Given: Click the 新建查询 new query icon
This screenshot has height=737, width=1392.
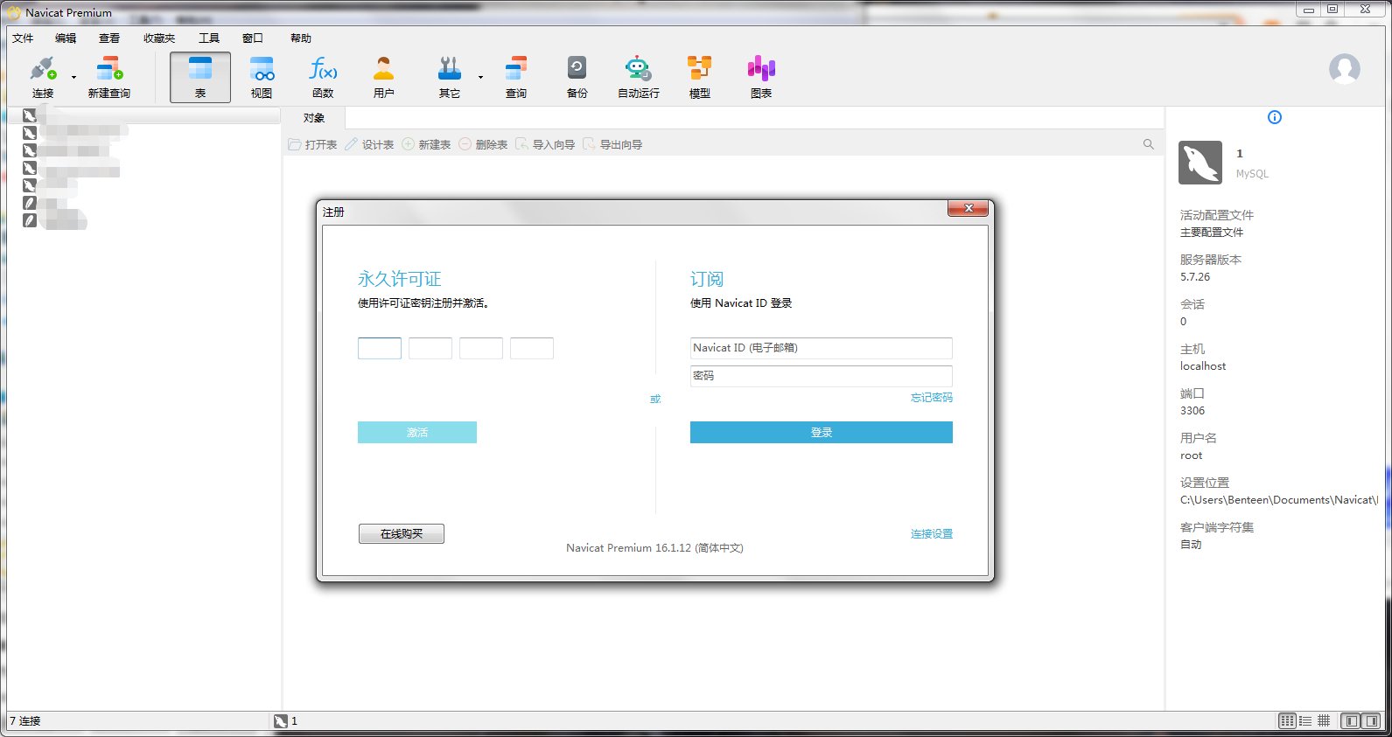Looking at the screenshot, I should tap(109, 77).
